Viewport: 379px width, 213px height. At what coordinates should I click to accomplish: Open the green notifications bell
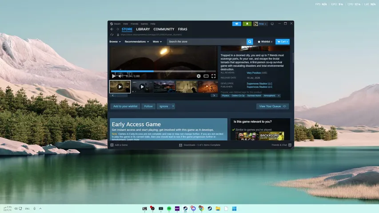click(247, 24)
